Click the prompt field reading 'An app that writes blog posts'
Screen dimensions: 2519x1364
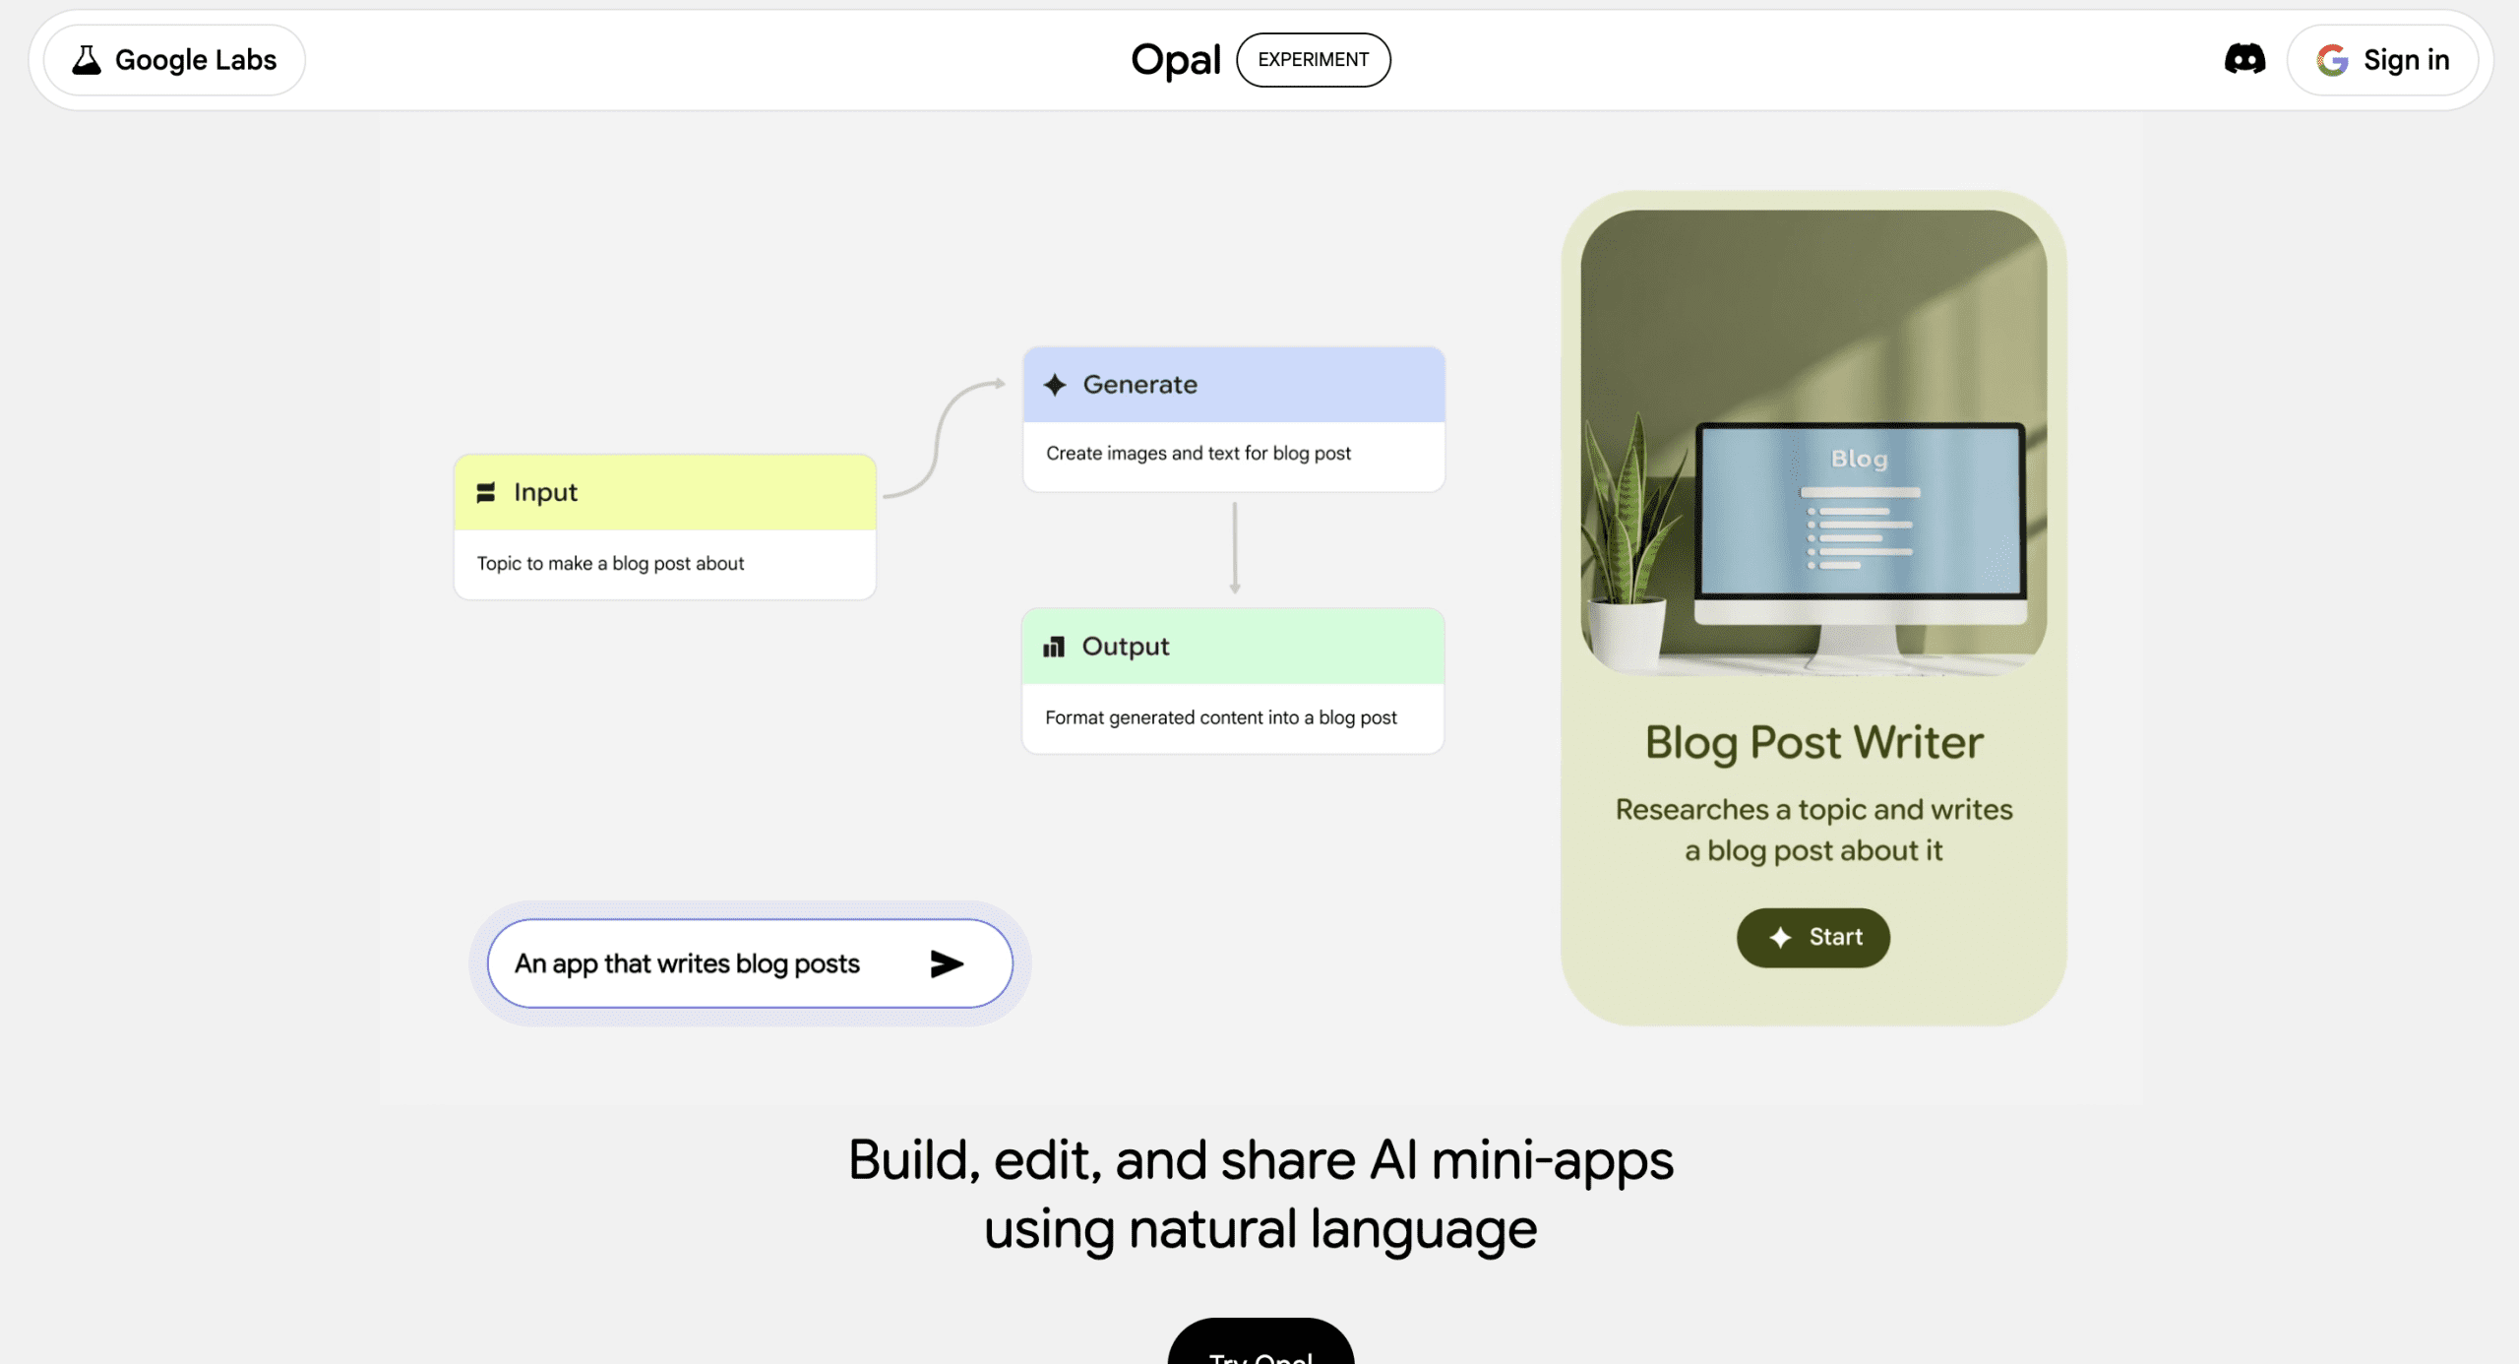pyautogui.click(x=689, y=963)
